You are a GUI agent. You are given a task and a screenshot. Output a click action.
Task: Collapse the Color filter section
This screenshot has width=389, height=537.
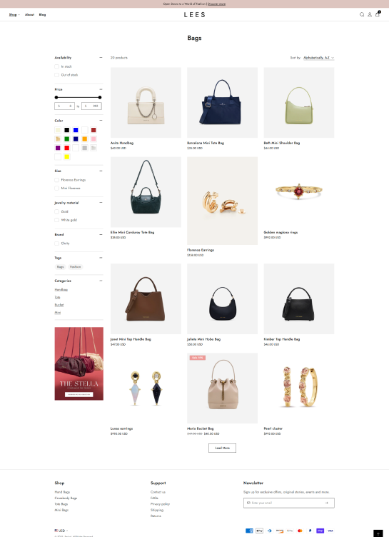pyautogui.click(x=101, y=121)
